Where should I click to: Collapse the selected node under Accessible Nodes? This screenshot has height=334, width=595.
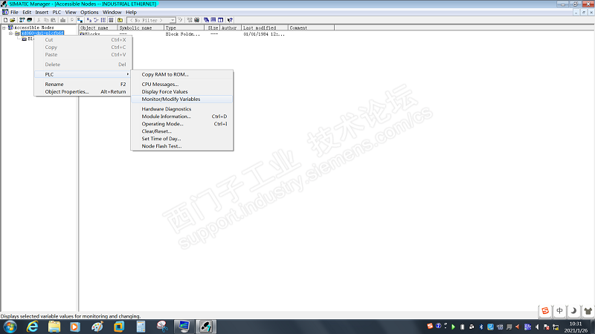click(10, 33)
